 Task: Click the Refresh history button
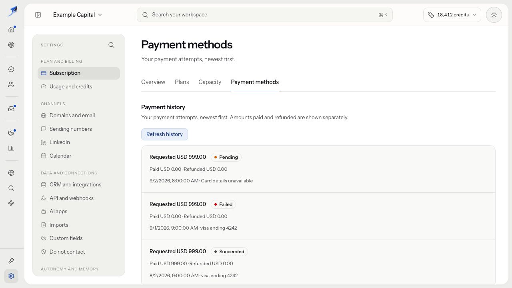point(164,134)
